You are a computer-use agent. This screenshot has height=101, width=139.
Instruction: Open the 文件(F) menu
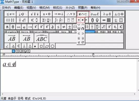coord(6,8)
